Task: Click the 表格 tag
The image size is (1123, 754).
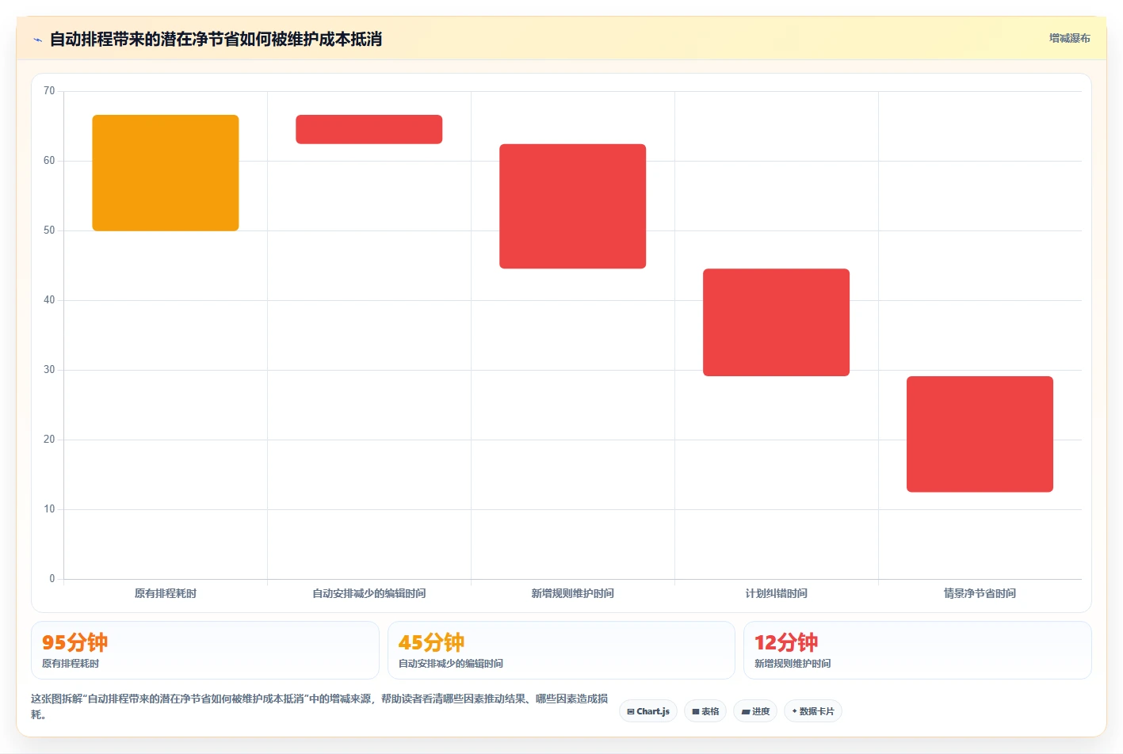Action: tap(705, 711)
